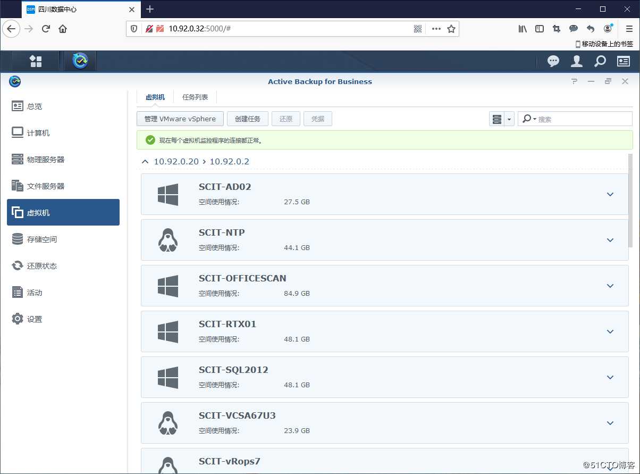Click the screenshot crop icon in toolbar
The image size is (640, 474).
tap(557, 29)
